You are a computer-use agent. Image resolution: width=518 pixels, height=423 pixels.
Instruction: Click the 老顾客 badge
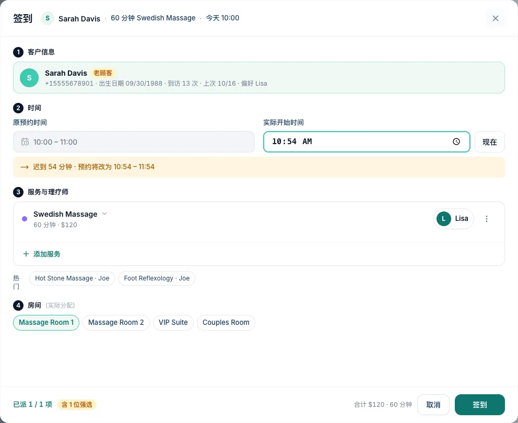coord(103,73)
